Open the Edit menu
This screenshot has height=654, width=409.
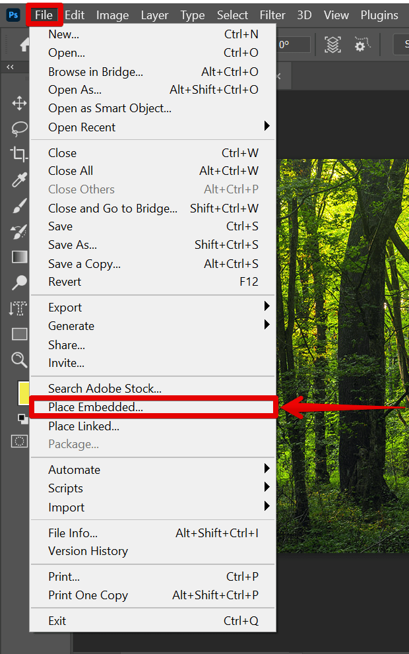tap(74, 14)
